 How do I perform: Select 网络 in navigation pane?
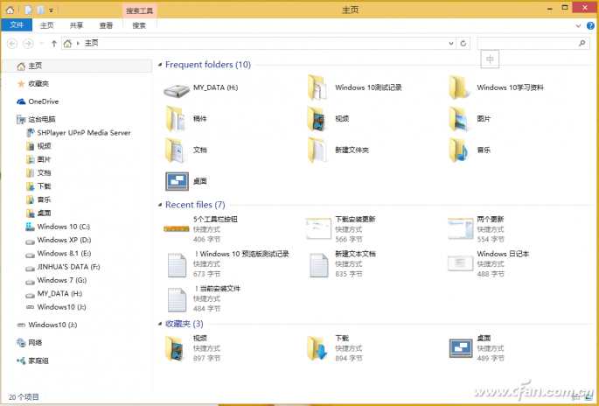pos(35,342)
